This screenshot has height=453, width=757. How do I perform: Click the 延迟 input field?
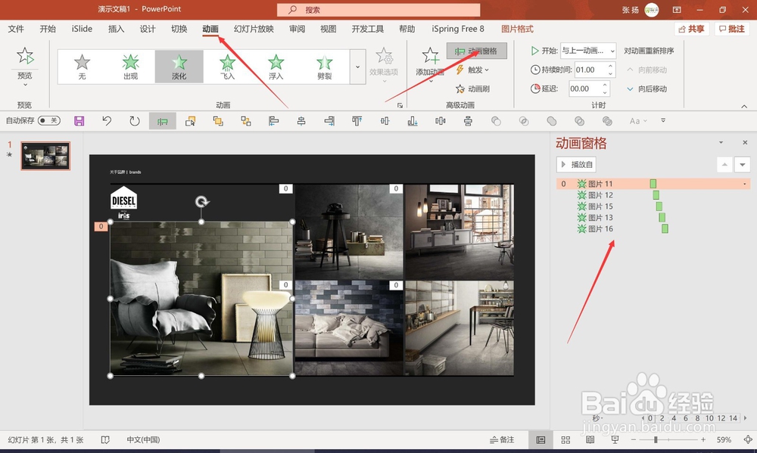(584, 88)
